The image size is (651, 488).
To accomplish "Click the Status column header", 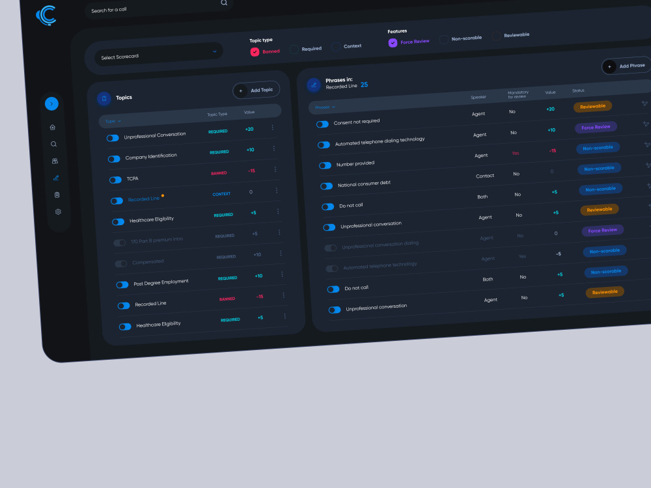I will [578, 90].
